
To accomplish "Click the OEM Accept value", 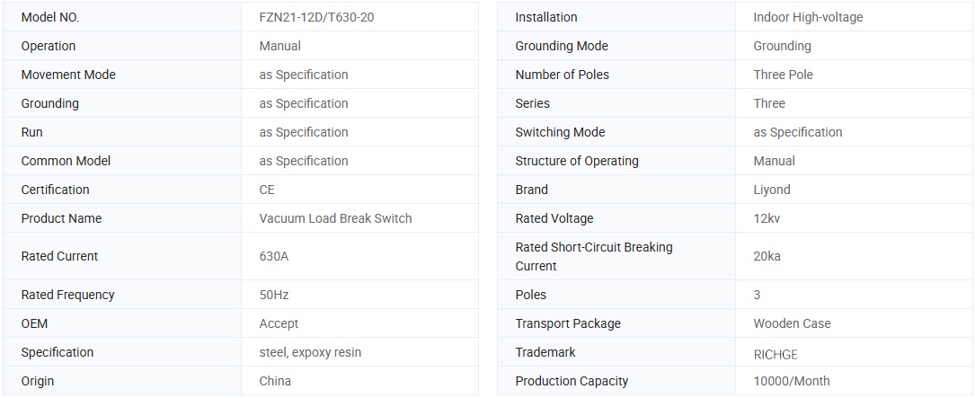I will (279, 323).
